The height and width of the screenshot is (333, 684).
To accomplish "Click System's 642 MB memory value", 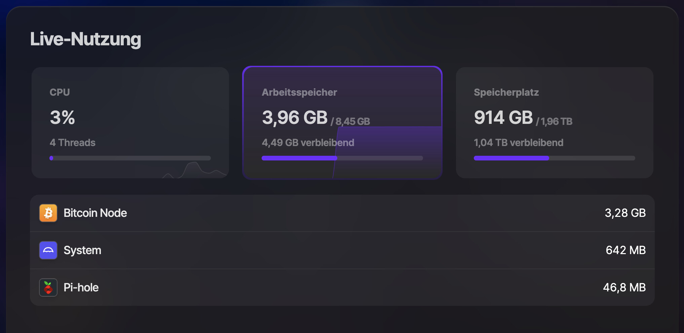I will (x=625, y=250).
